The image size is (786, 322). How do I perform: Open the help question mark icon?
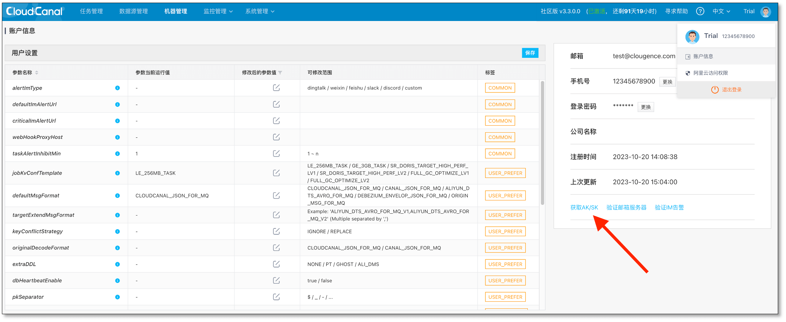pyautogui.click(x=700, y=11)
